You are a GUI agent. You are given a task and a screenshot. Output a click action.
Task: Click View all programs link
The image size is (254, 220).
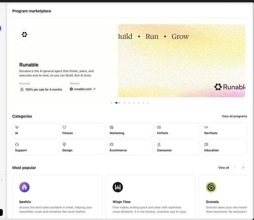234,116
